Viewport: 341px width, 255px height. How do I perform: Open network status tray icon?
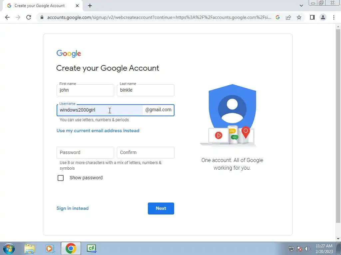pos(291,249)
